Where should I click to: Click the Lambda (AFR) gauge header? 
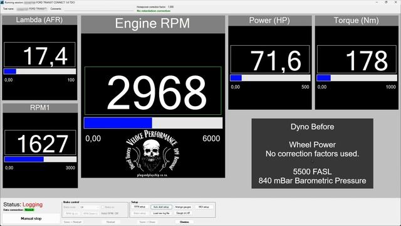coord(39,20)
